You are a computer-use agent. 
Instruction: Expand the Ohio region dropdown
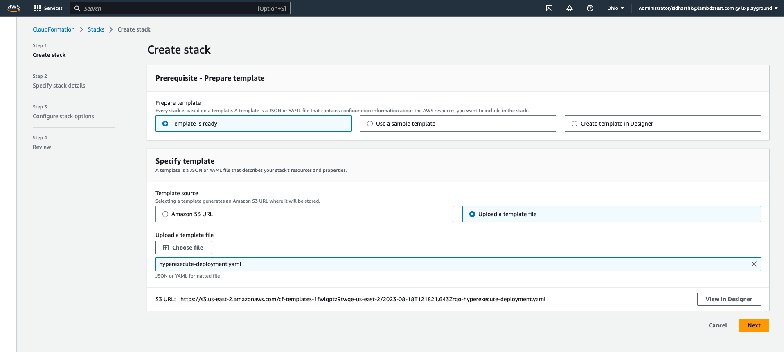(615, 8)
